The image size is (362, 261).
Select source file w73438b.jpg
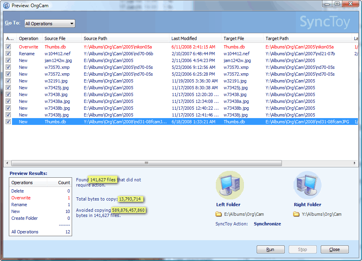point(57,108)
